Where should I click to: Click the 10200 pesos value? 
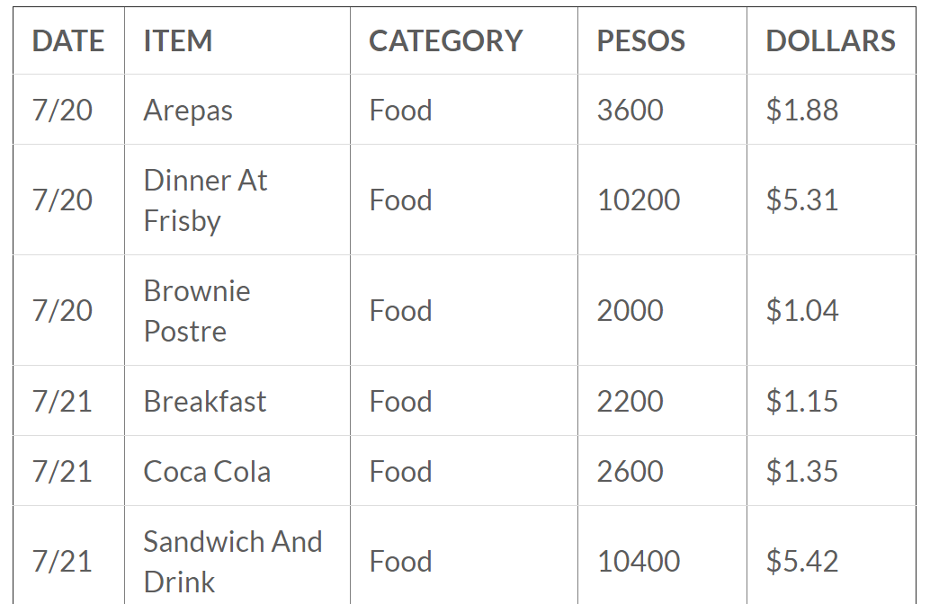coord(639,200)
